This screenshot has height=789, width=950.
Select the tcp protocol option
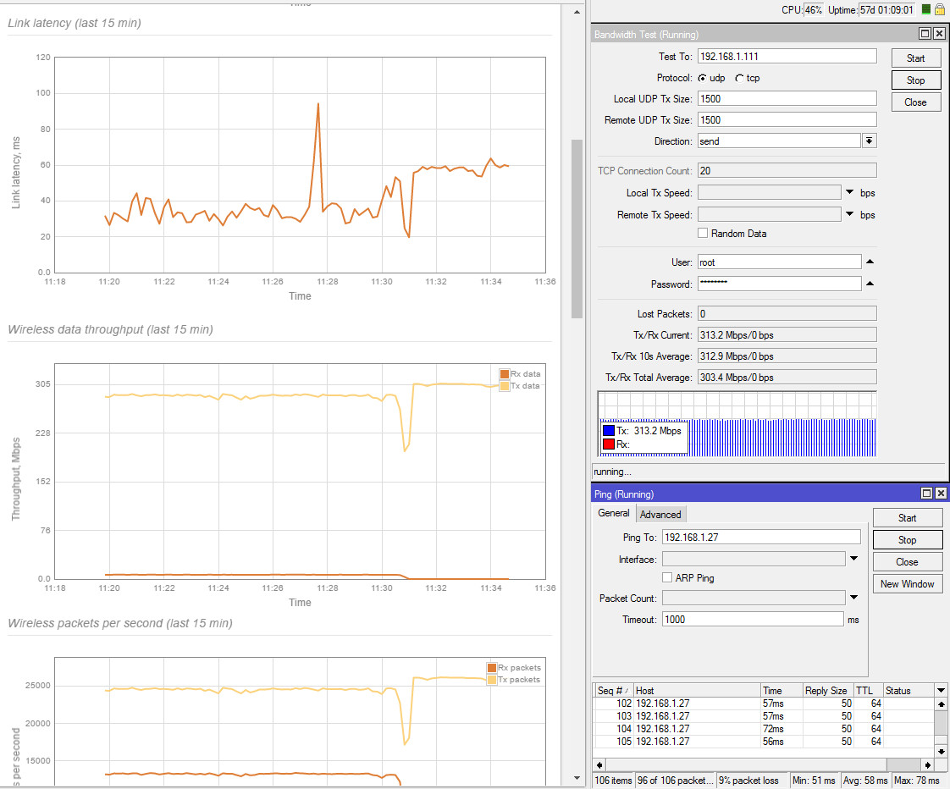point(739,78)
